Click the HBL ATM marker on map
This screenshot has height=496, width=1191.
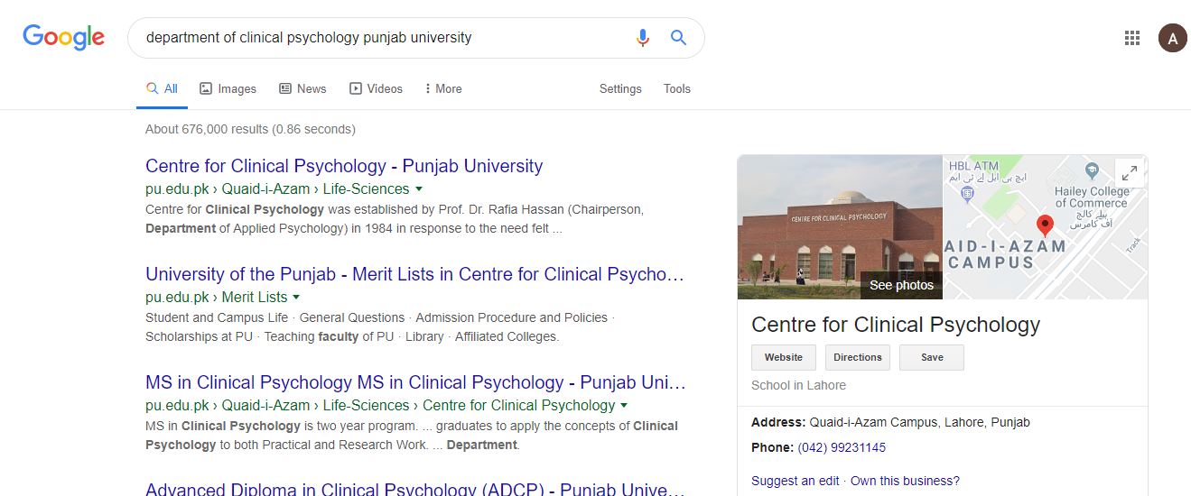click(x=968, y=192)
